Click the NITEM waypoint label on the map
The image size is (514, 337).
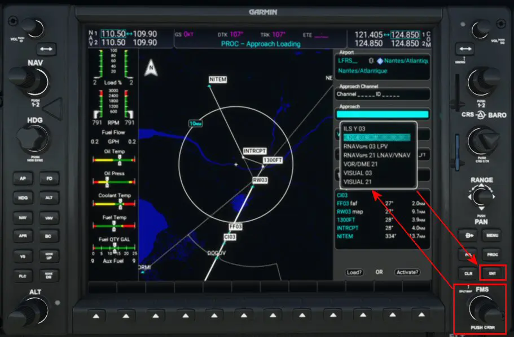pyautogui.click(x=218, y=79)
